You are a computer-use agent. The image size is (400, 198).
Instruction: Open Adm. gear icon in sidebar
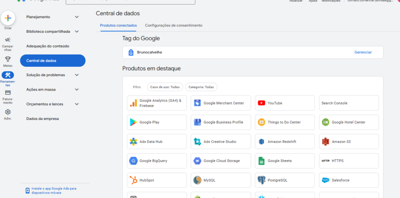(x=8, y=112)
